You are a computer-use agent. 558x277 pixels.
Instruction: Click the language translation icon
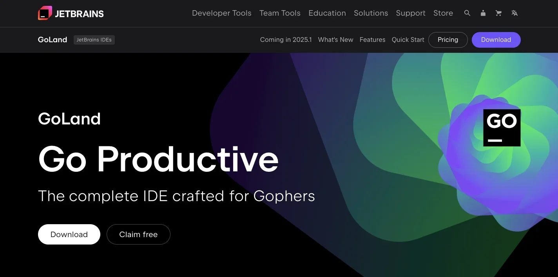[515, 13]
